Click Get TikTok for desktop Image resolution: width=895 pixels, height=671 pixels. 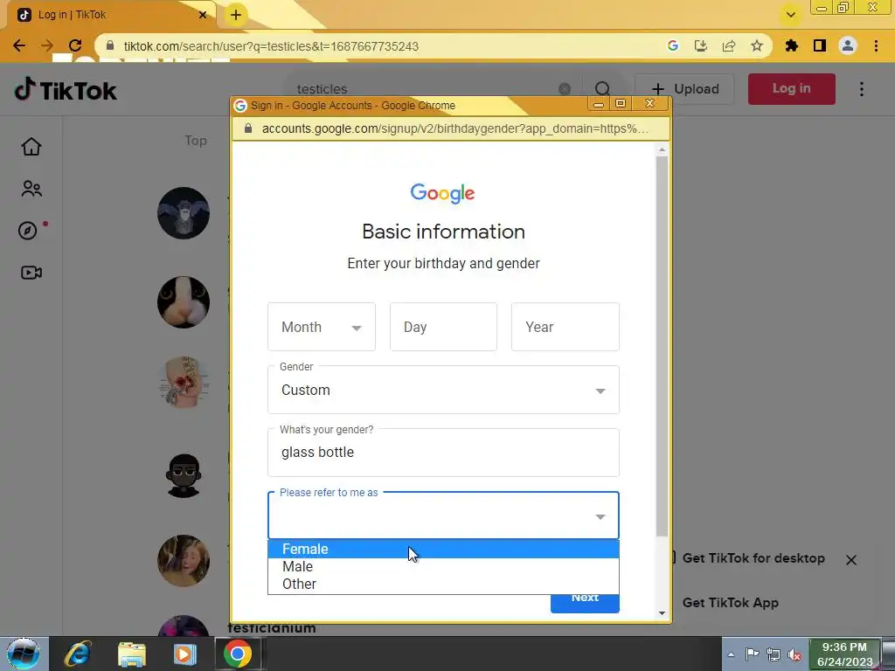pos(753,558)
